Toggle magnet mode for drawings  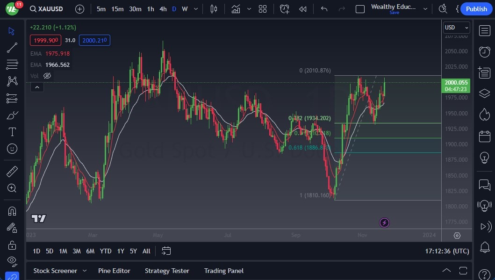pyautogui.click(x=12, y=211)
